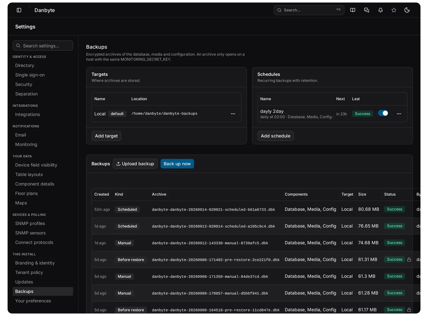Open Table layouts settings
This screenshot has height=316, width=423.
click(x=29, y=175)
